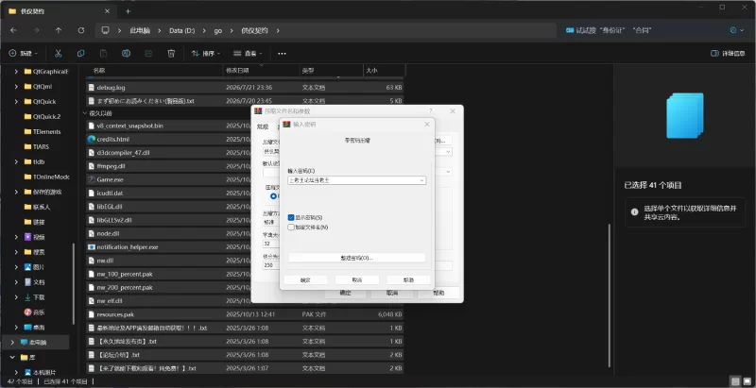The image size is (756, 388).
Task: Select the radio button in archive format group
Action: 273,196
